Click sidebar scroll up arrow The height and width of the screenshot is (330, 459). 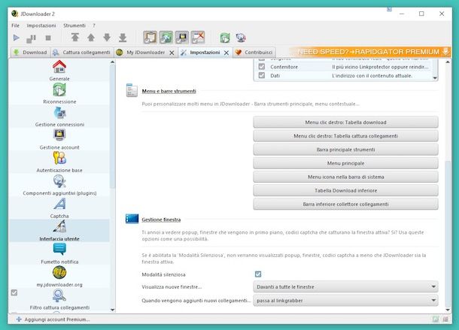tap(112, 62)
